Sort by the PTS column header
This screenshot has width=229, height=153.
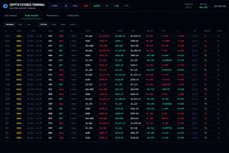click(163, 31)
